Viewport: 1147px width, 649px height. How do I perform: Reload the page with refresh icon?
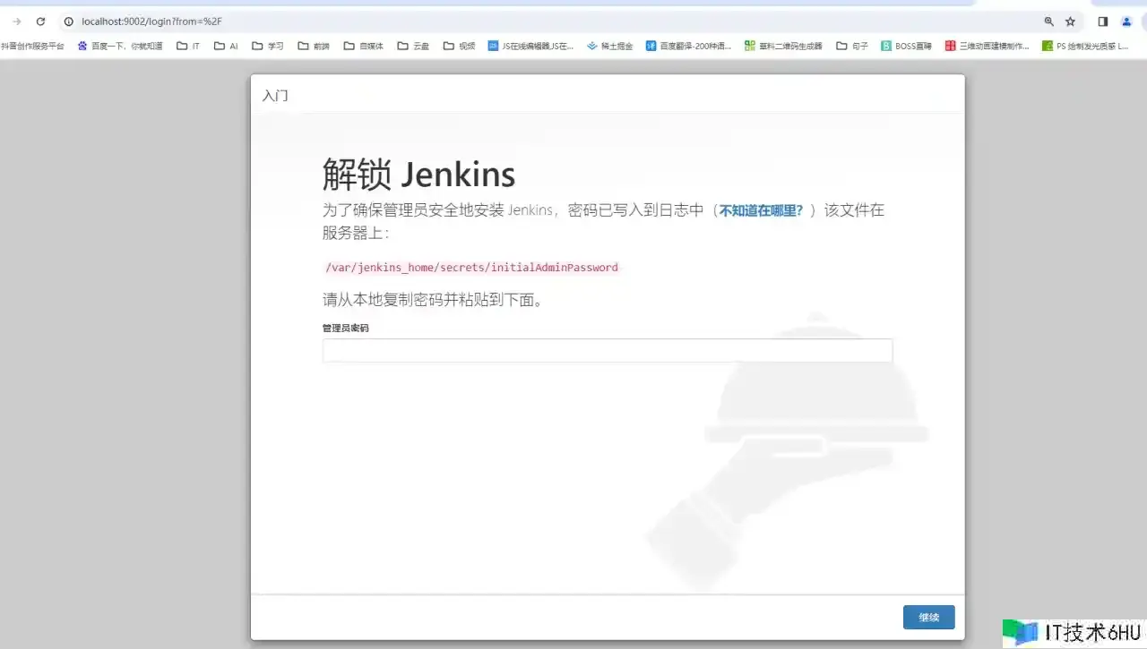(40, 21)
